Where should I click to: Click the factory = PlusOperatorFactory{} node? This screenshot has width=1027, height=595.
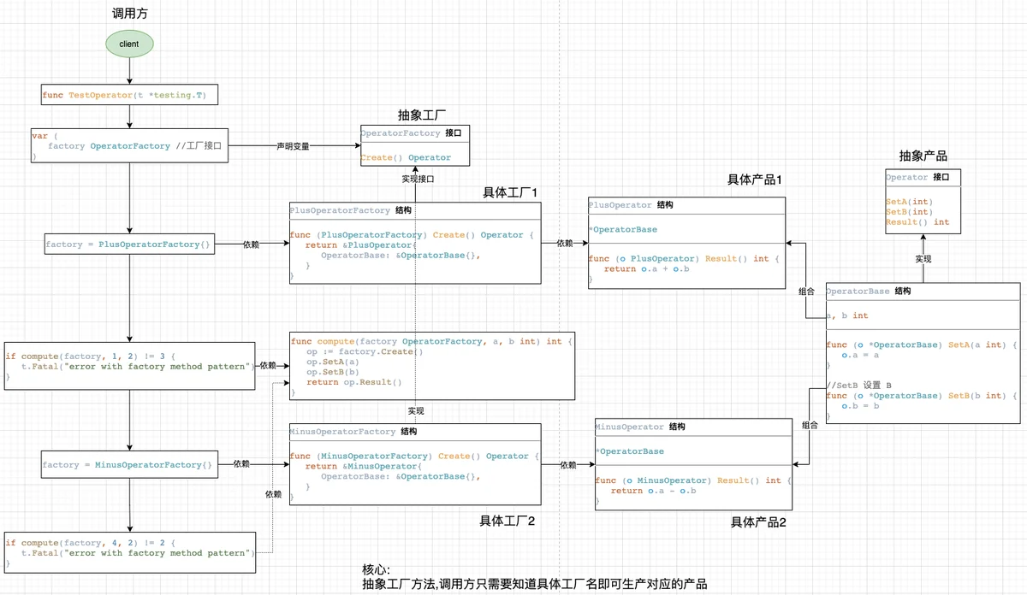pyautogui.click(x=129, y=244)
